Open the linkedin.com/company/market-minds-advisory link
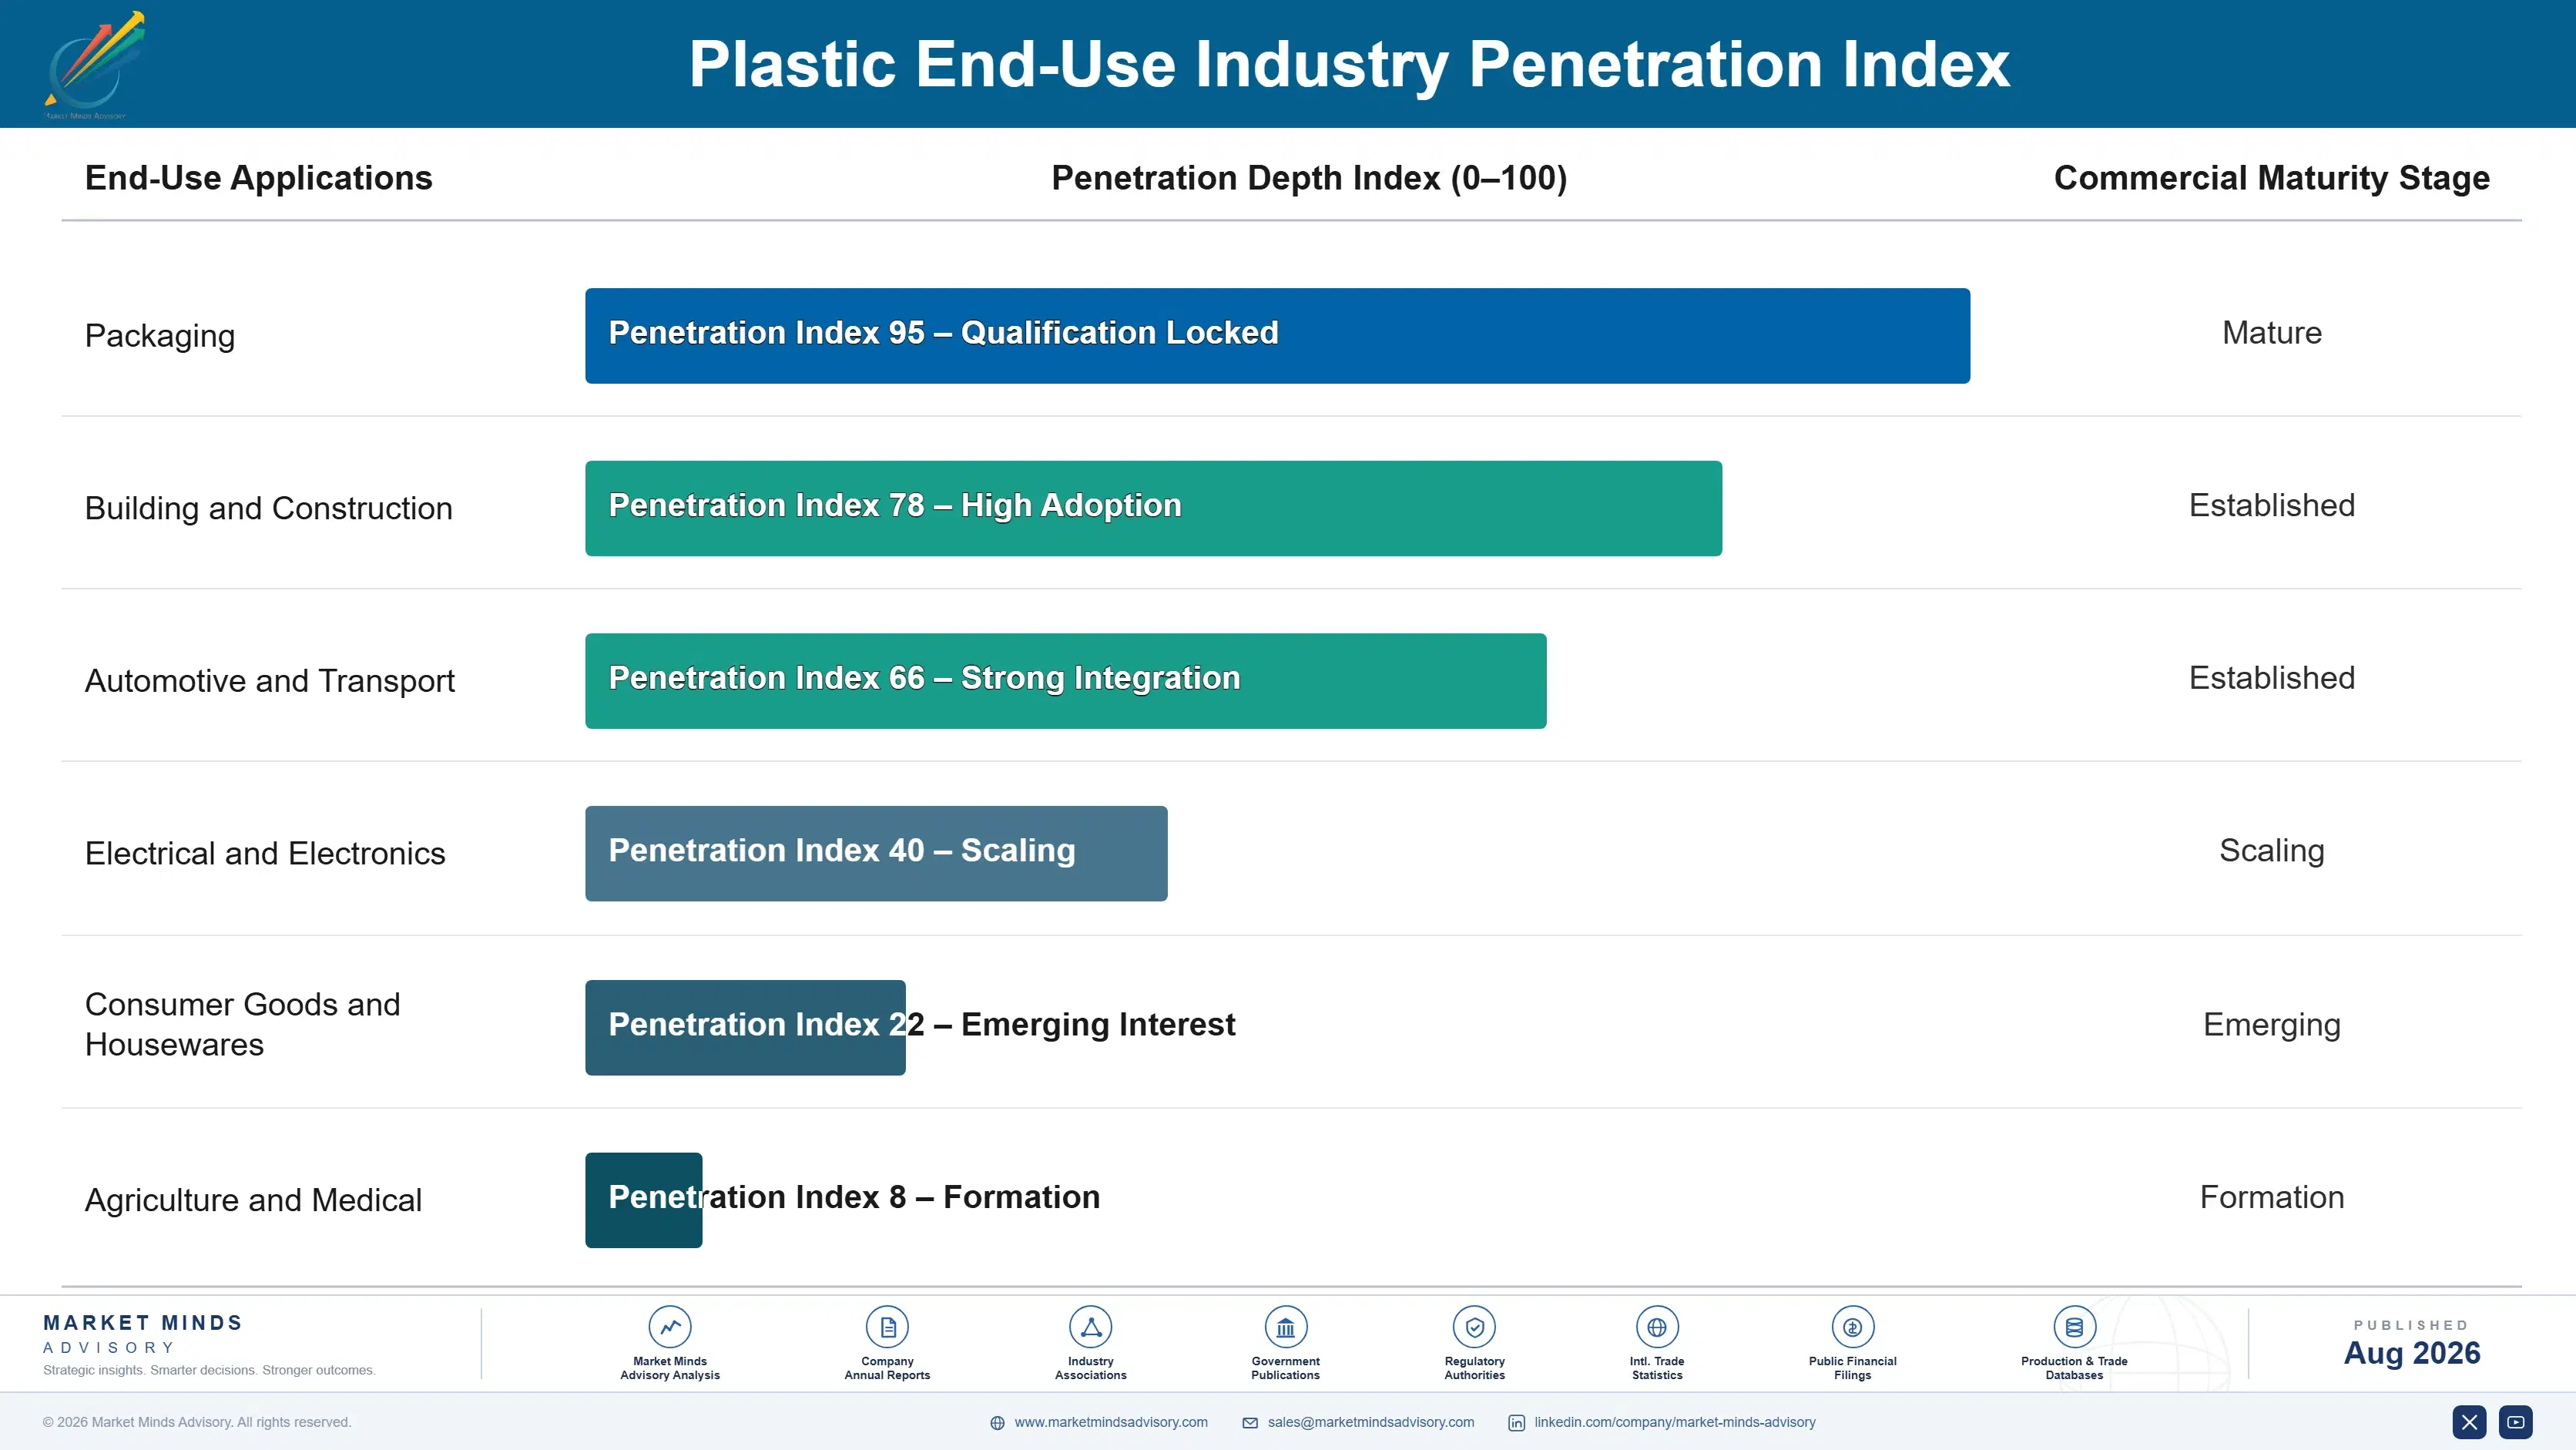 pyautogui.click(x=1675, y=1422)
